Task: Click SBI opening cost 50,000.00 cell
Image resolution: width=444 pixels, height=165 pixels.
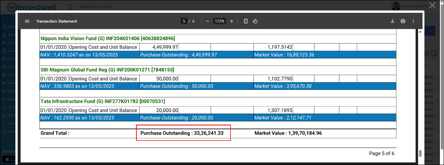Action: [x=159, y=79]
